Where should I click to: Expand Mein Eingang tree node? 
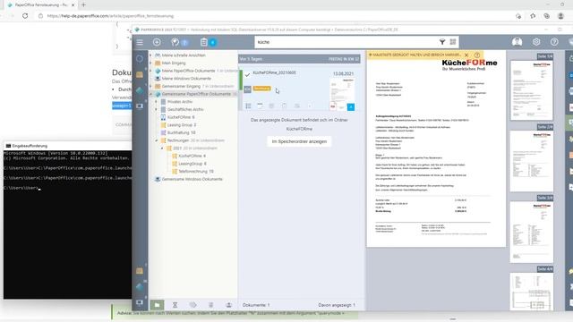tap(151, 63)
